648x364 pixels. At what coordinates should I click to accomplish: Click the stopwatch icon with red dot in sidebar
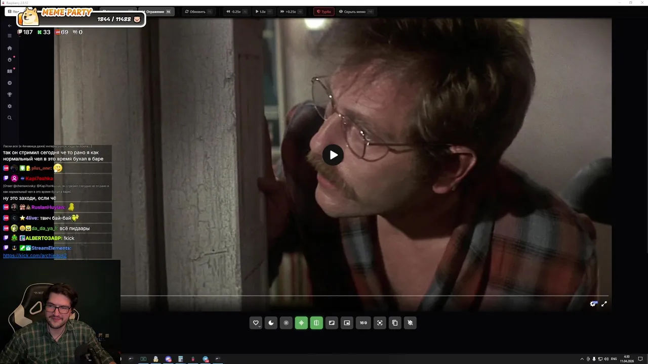(9, 60)
